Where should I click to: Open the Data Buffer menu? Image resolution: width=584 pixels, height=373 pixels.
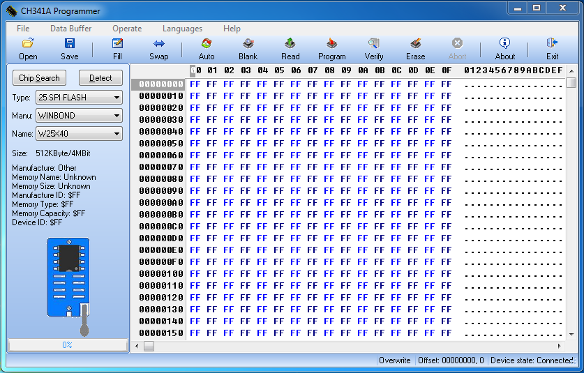pos(70,29)
